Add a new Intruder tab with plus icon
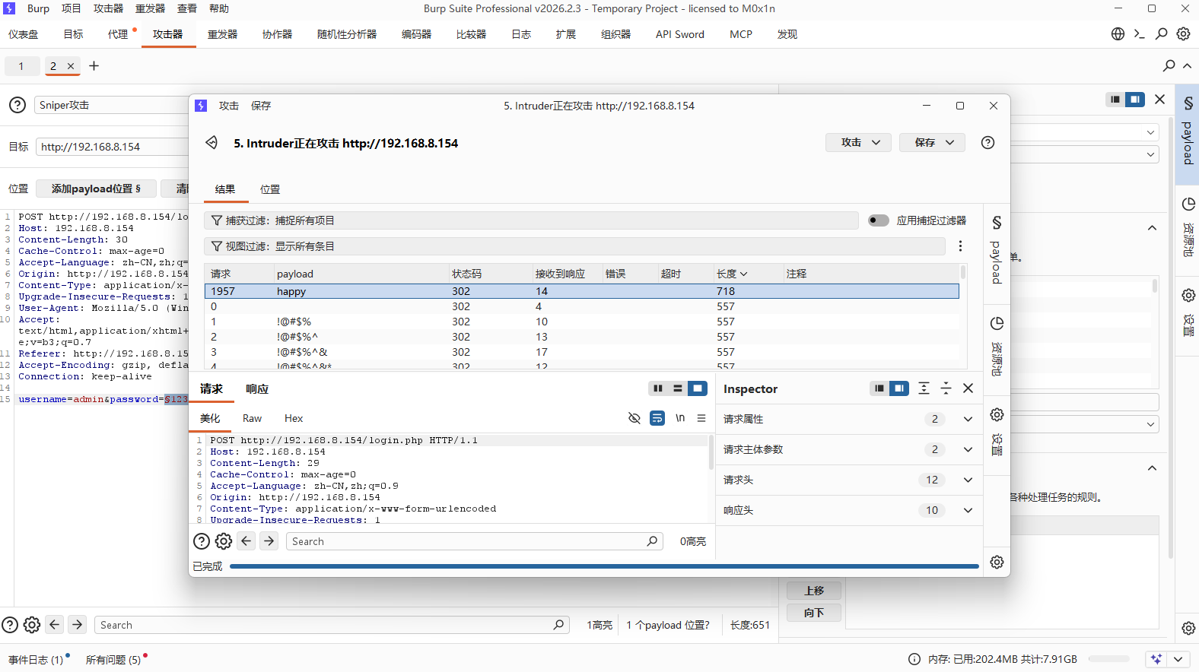The width and height of the screenshot is (1199, 672). [x=94, y=66]
